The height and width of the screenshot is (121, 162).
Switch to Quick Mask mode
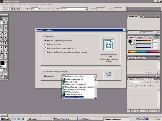5,70
